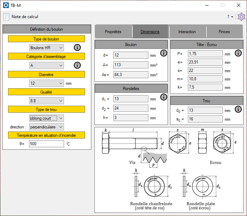Click the A= 113 area field
The width and height of the screenshot is (247, 216).
pos(130,65)
